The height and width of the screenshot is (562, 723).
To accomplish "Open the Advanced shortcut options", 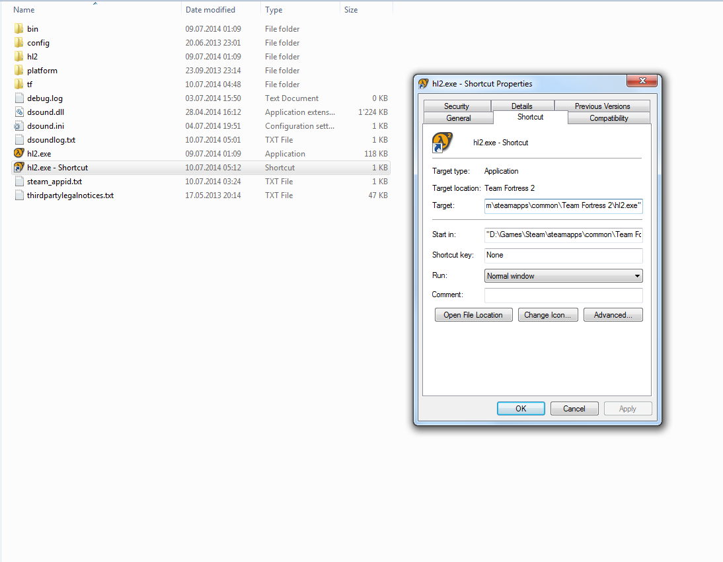I will coord(613,314).
